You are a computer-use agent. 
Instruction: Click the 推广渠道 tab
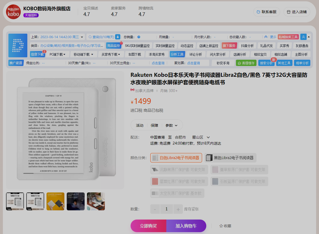(x=16, y=63)
